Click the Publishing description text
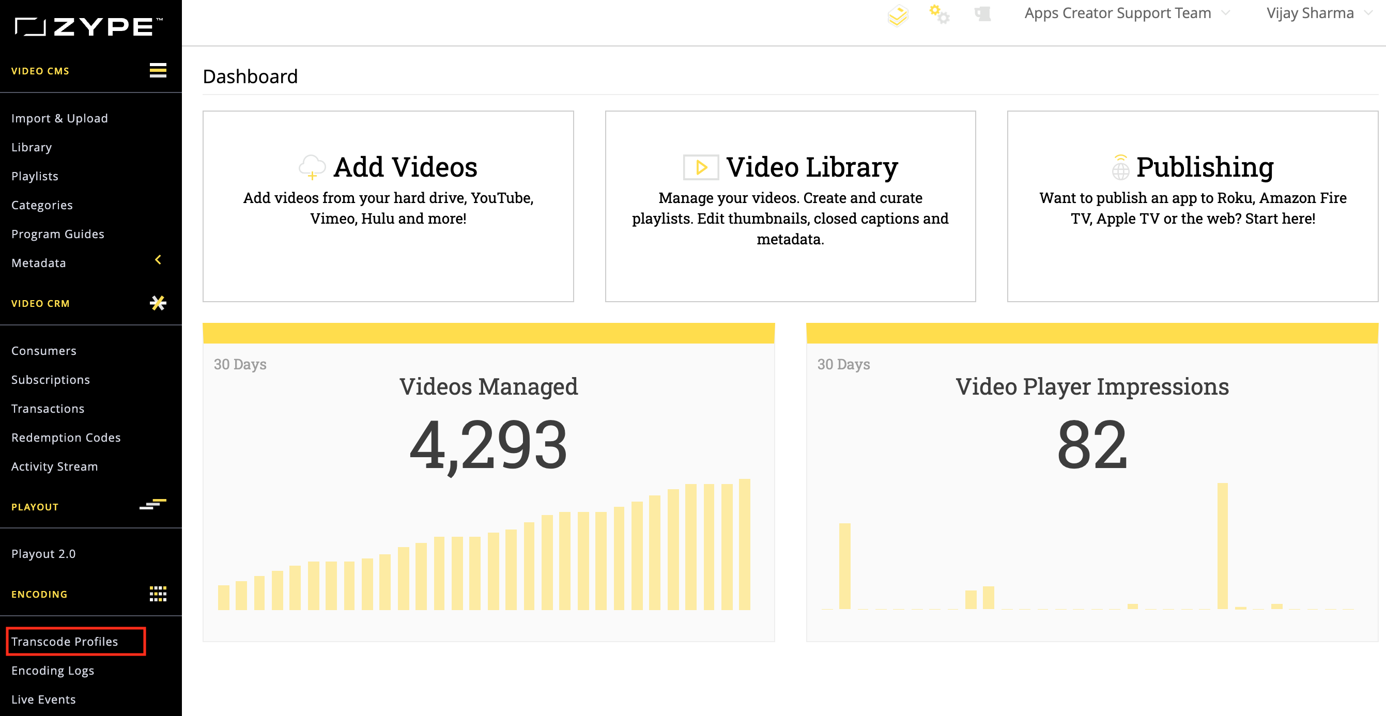 [1193, 208]
